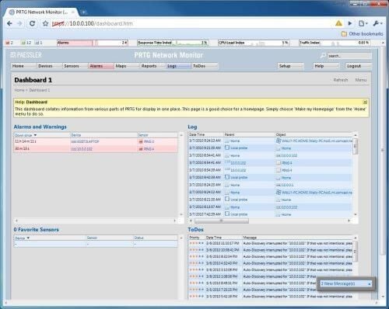Open the Other bookmarks folder

(362, 34)
